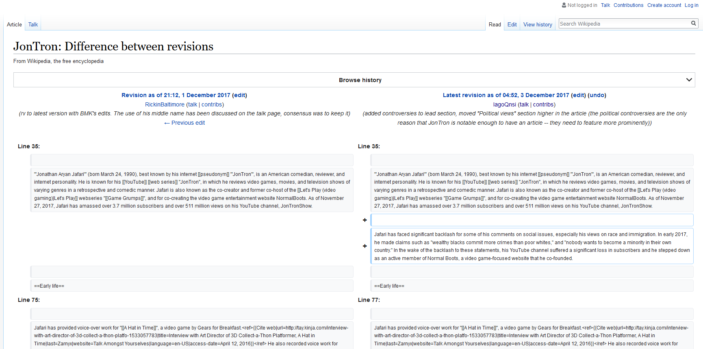Select the Read tab
Image resolution: width=703 pixels, height=349 pixels.
[495, 24]
